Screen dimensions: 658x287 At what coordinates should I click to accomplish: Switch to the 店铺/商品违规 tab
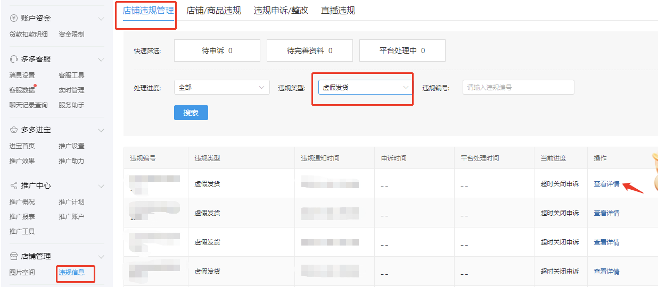click(x=213, y=11)
